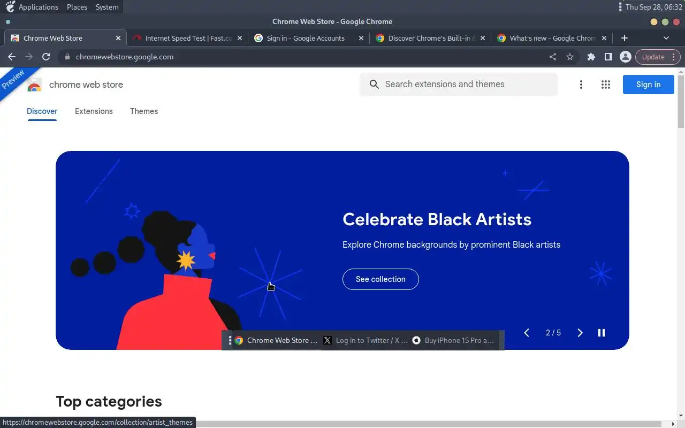Pause the carousel autoplay
This screenshot has height=428, width=685.
pyautogui.click(x=602, y=333)
